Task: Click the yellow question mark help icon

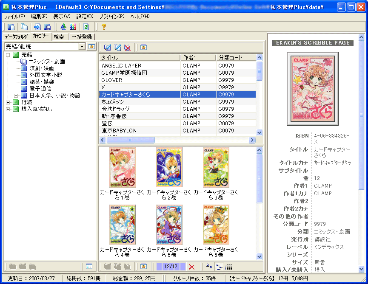Action: point(103,27)
